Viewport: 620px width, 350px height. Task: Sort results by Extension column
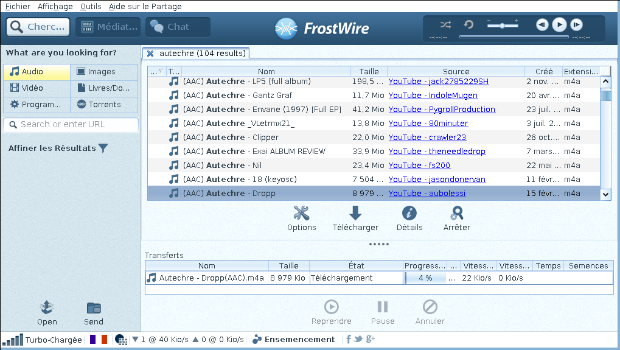click(581, 72)
